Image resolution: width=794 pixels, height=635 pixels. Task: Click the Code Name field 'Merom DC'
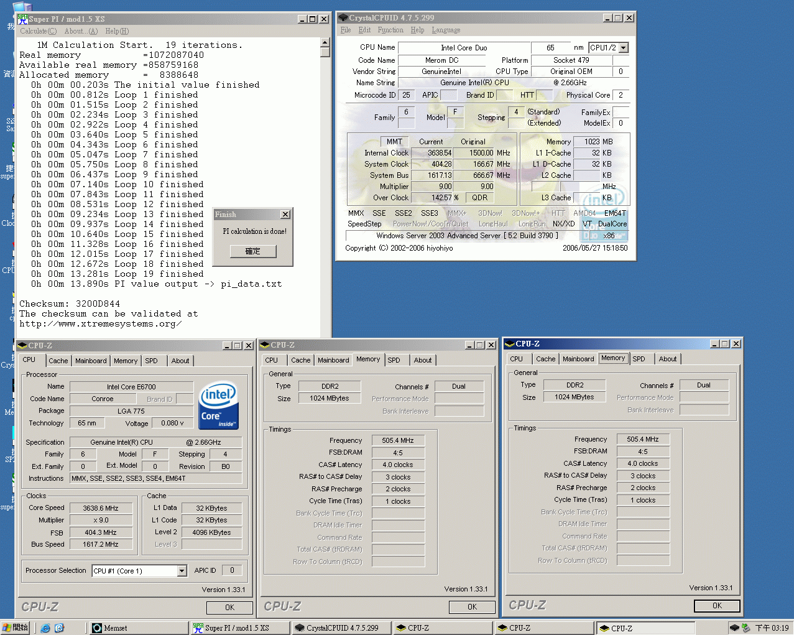tap(441, 60)
